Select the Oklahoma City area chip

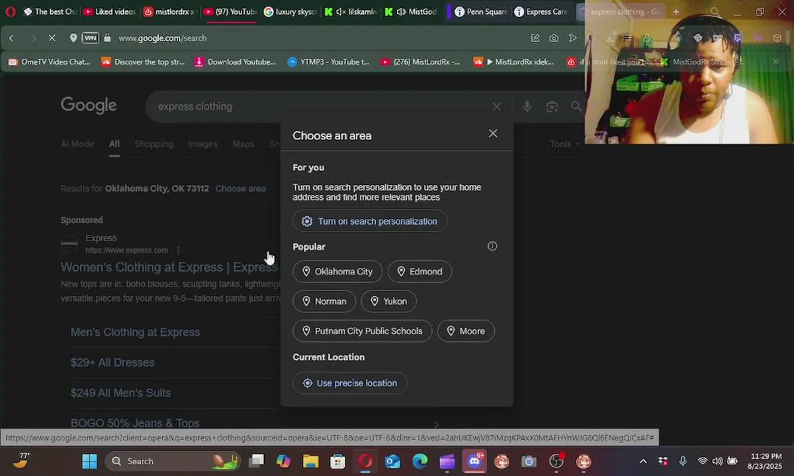coord(337,272)
